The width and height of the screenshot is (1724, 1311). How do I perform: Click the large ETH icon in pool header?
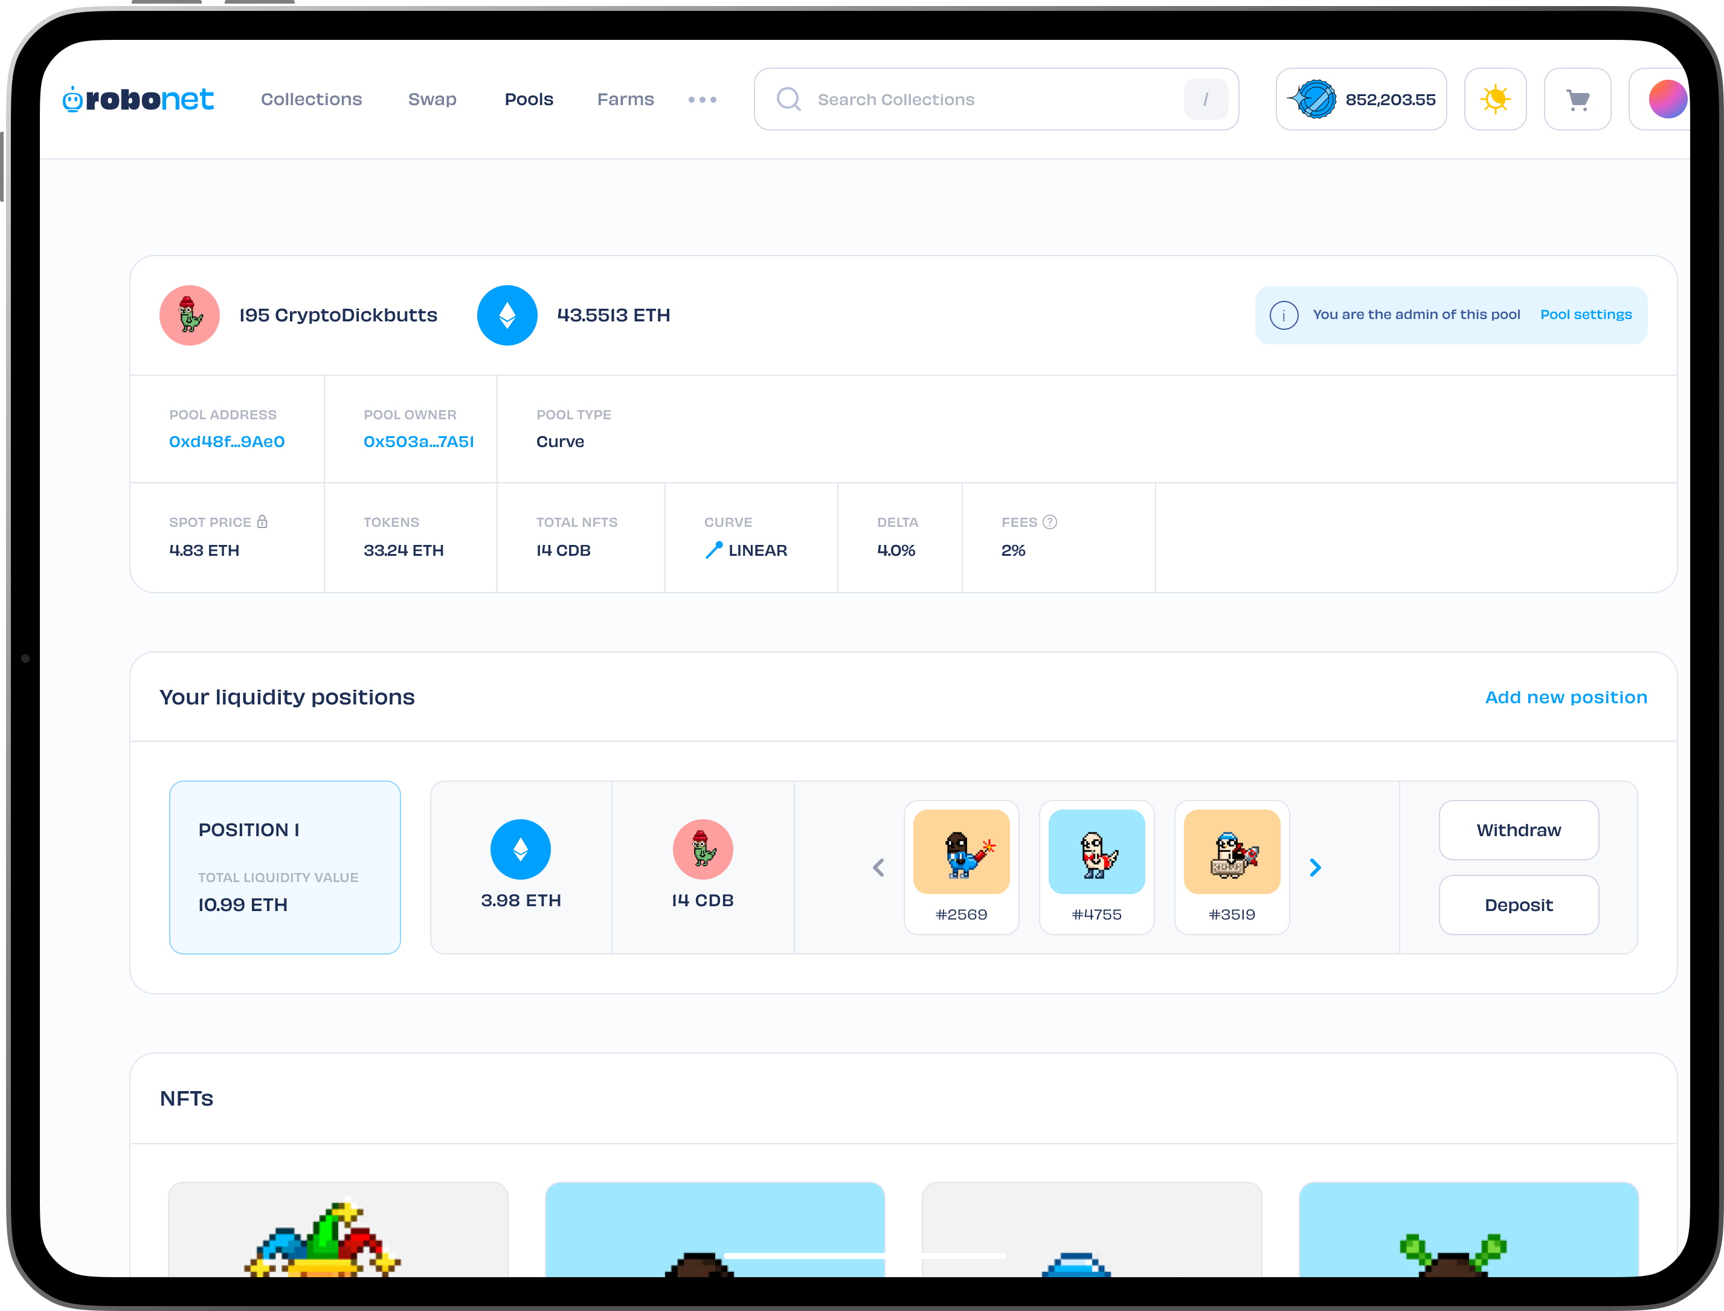coord(507,315)
